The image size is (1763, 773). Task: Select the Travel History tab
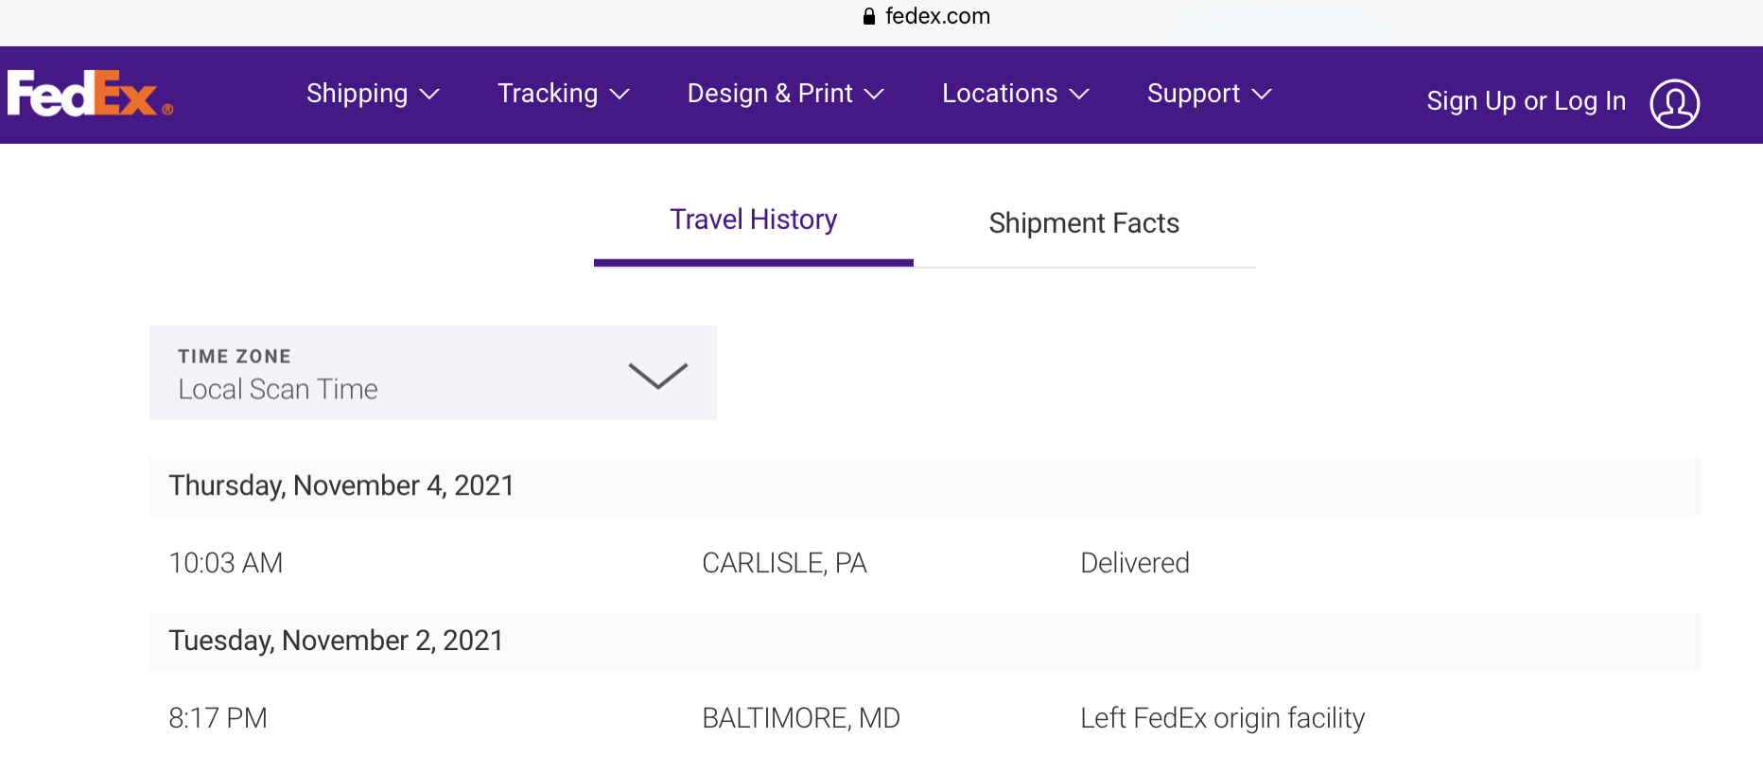[753, 220]
